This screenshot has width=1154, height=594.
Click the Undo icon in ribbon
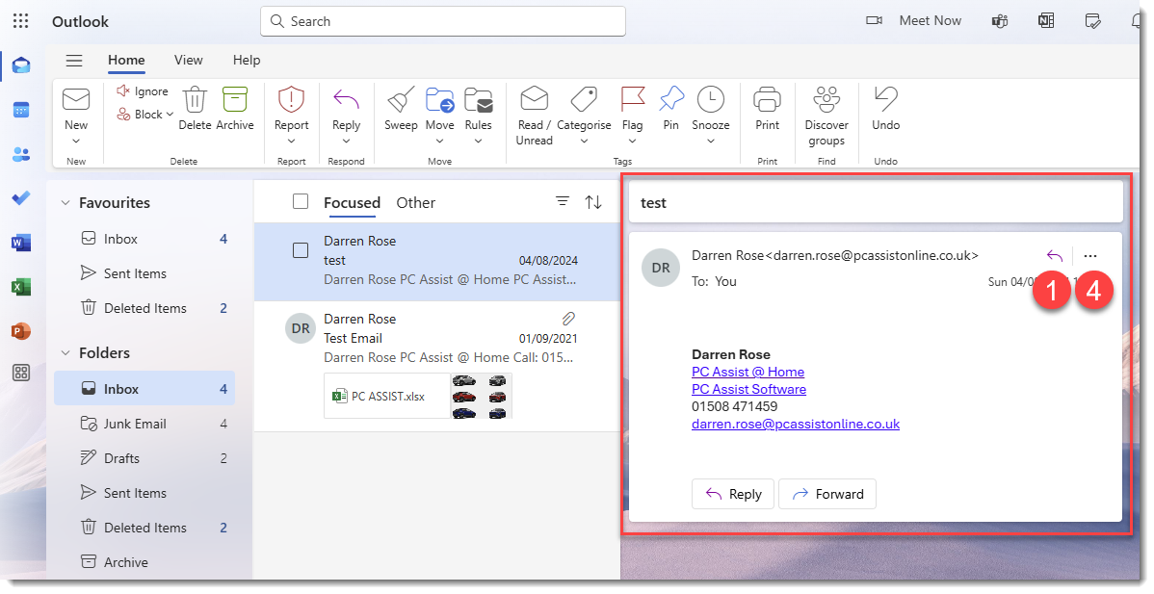(885, 100)
